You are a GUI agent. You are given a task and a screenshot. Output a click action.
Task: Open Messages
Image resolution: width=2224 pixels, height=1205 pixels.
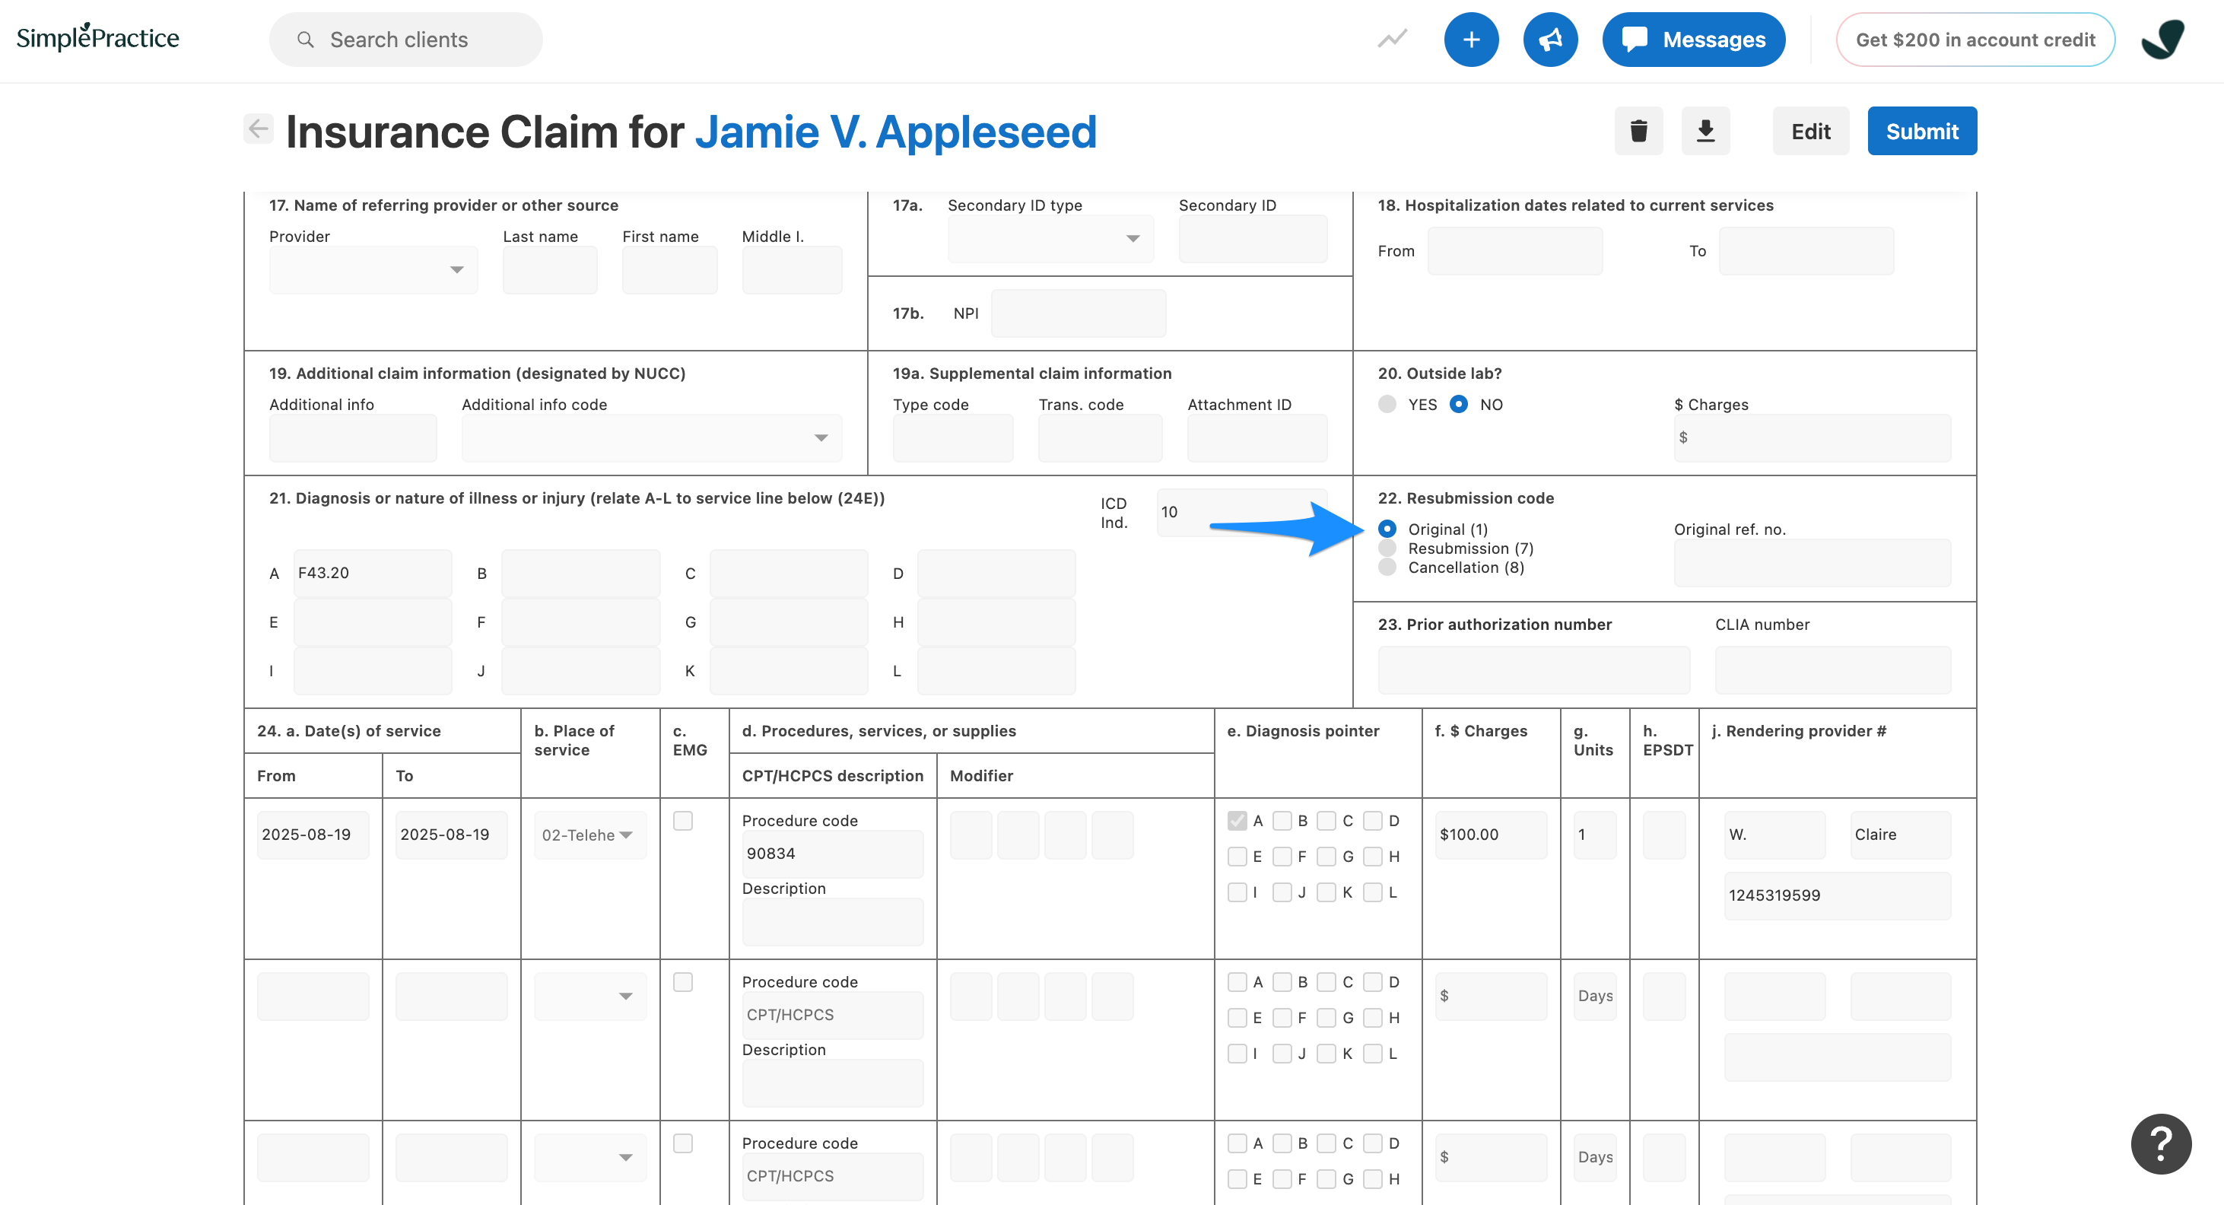[1694, 40]
